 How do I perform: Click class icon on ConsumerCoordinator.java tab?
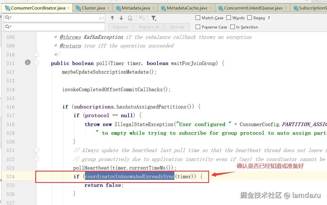coord(7,8)
